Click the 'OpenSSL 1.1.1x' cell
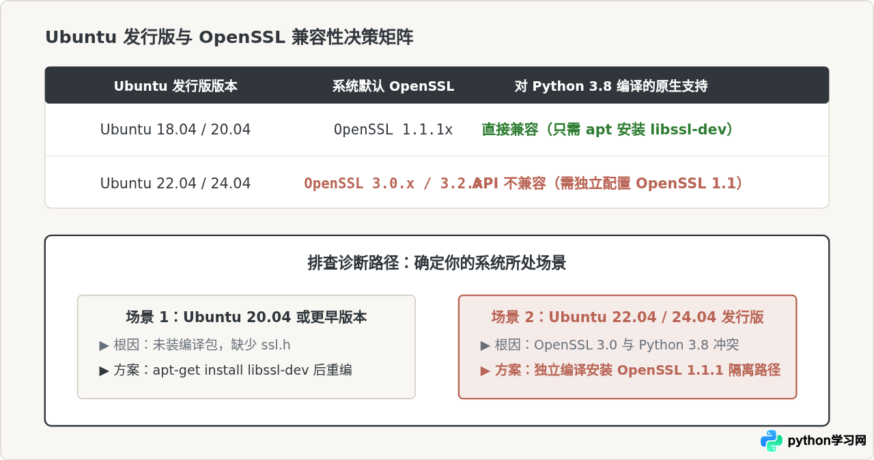 point(393,130)
